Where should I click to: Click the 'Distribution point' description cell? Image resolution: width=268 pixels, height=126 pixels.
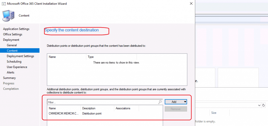[x=92, y=113]
